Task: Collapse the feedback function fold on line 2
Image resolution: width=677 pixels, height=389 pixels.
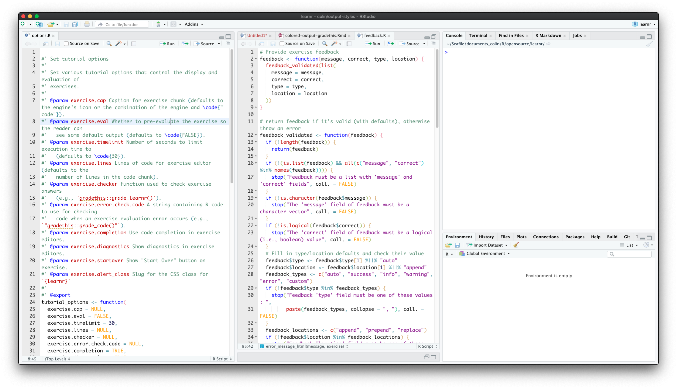Action: (256, 59)
